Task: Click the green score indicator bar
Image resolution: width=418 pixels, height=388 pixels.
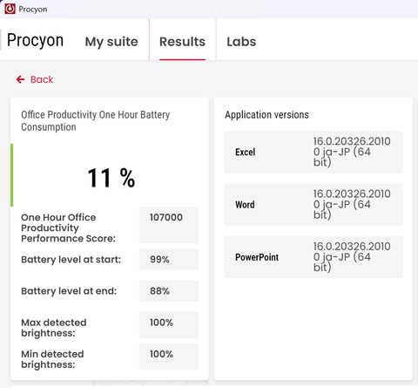Action: (x=11, y=175)
